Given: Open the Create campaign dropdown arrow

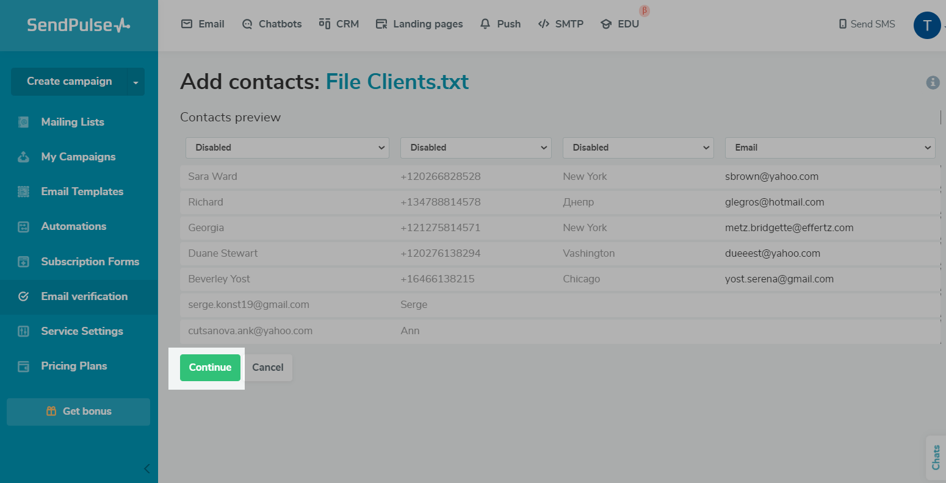Looking at the screenshot, I should pyautogui.click(x=135, y=82).
